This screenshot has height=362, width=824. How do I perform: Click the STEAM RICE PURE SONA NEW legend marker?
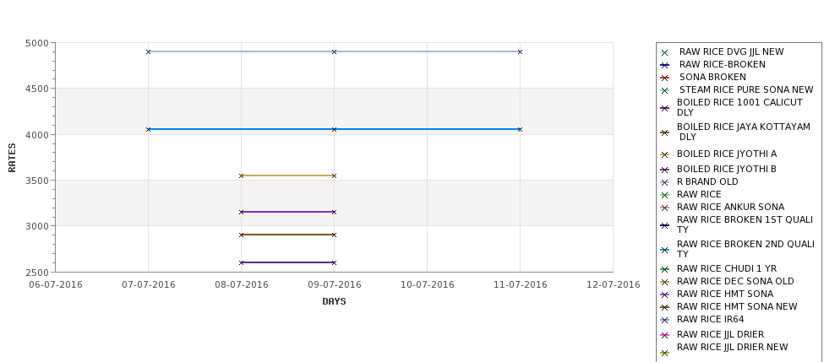[665, 90]
